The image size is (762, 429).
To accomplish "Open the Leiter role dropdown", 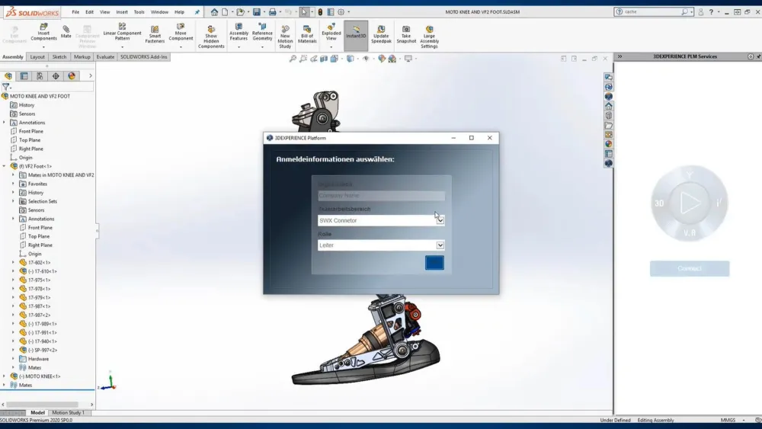I will click(440, 245).
